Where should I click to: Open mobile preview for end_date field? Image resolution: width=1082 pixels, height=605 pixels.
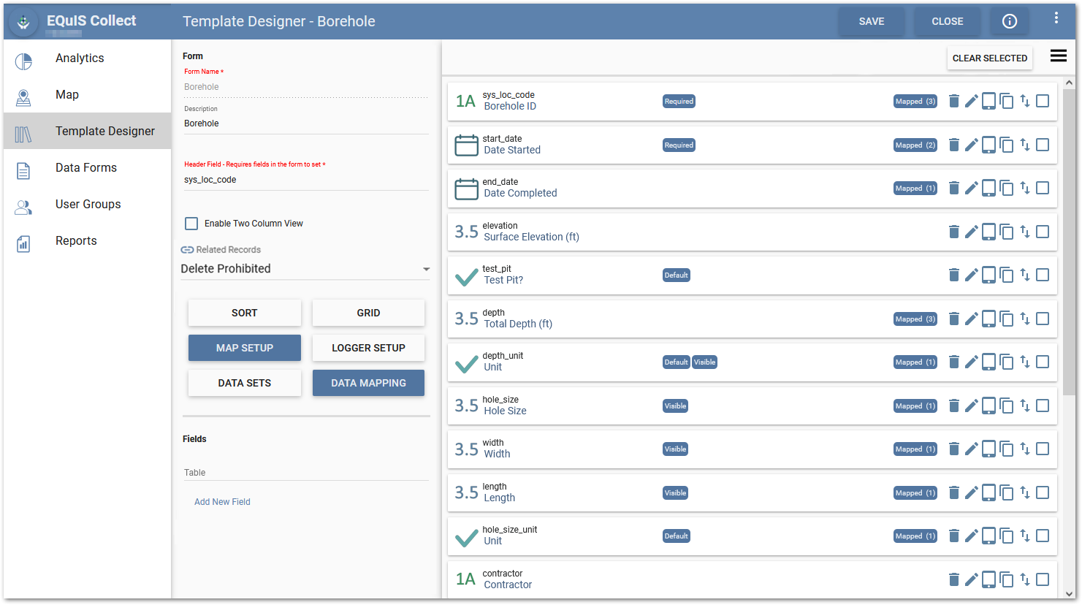[989, 188]
